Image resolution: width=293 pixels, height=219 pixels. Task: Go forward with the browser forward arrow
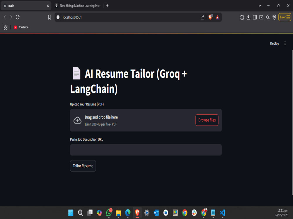tap(11, 17)
